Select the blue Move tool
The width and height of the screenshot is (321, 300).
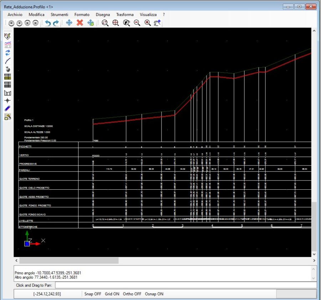tap(69, 23)
